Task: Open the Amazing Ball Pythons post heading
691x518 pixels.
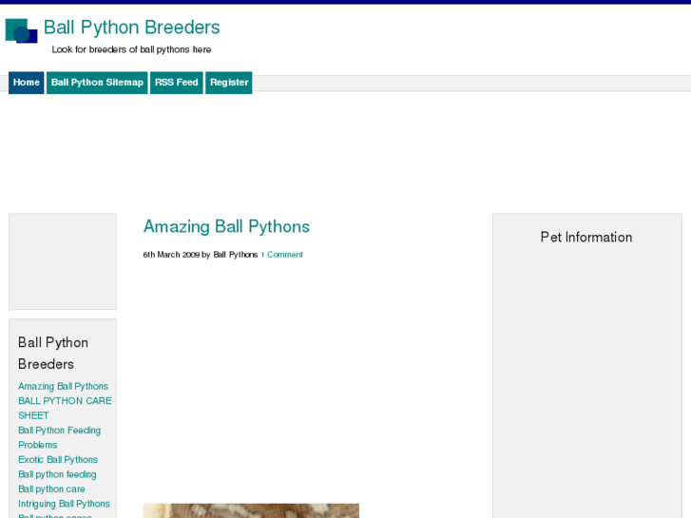Action: point(226,226)
